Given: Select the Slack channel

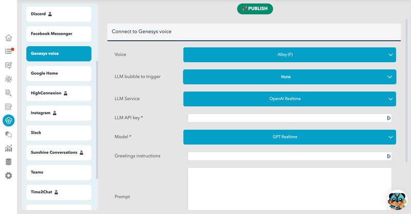Looking at the screenshot, I should 59,133.
